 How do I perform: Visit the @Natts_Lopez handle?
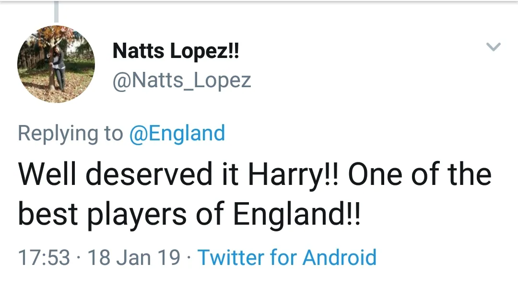(182, 80)
